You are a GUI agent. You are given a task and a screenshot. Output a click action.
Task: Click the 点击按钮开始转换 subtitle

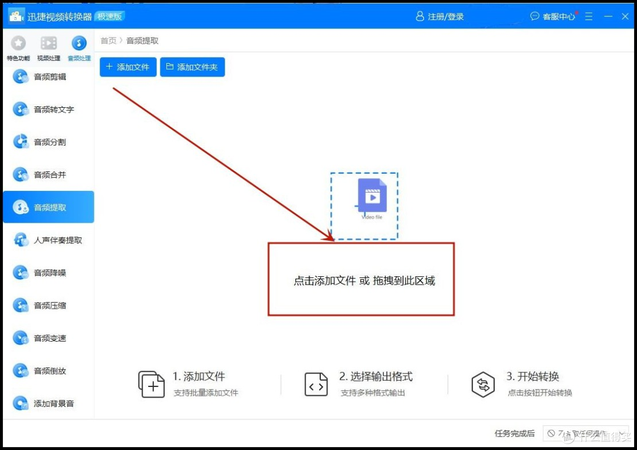[x=540, y=393]
